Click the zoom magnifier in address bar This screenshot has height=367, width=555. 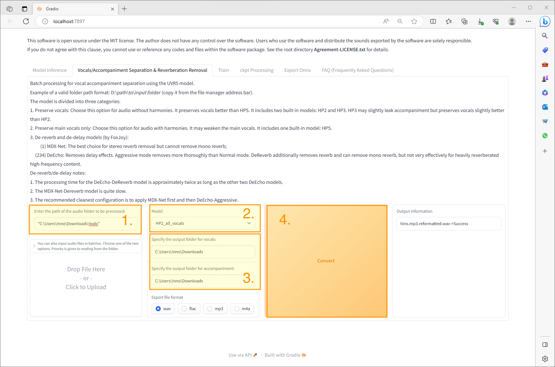[400, 21]
